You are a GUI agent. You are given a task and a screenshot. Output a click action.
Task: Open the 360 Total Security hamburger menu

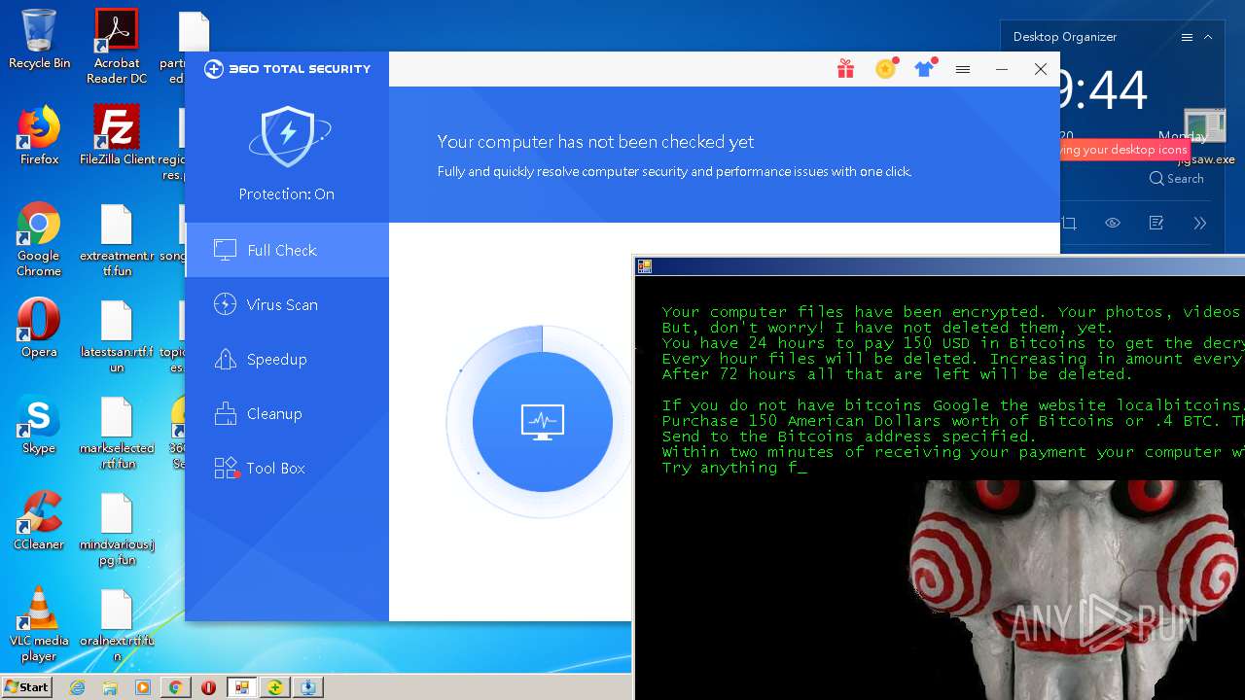pyautogui.click(x=963, y=69)
